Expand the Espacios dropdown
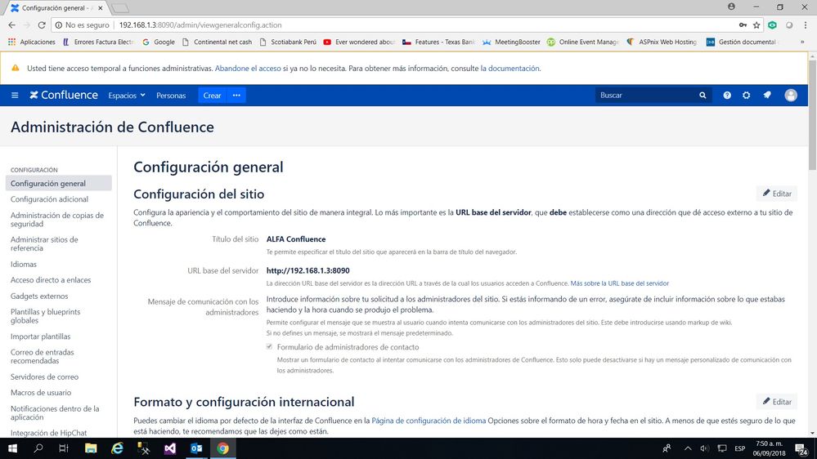 pos(127,96)
